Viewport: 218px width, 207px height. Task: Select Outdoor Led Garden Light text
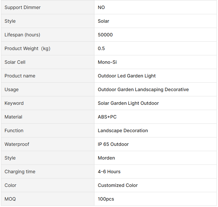point(127,76)
